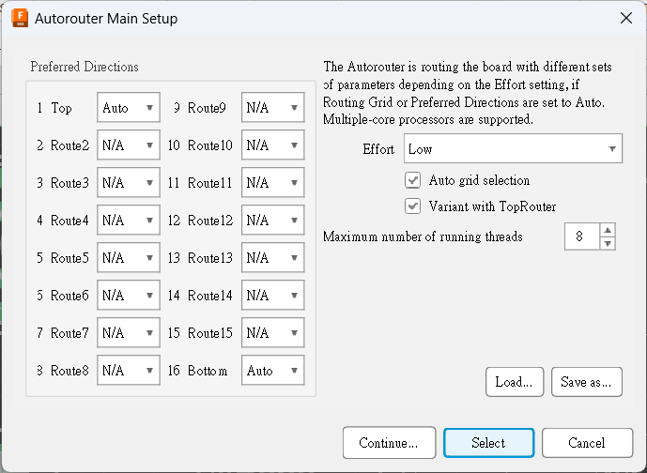This screenshot has height=473, width=647.
Task: Decrease the maximum running threads value
Action: coord(608,244)
